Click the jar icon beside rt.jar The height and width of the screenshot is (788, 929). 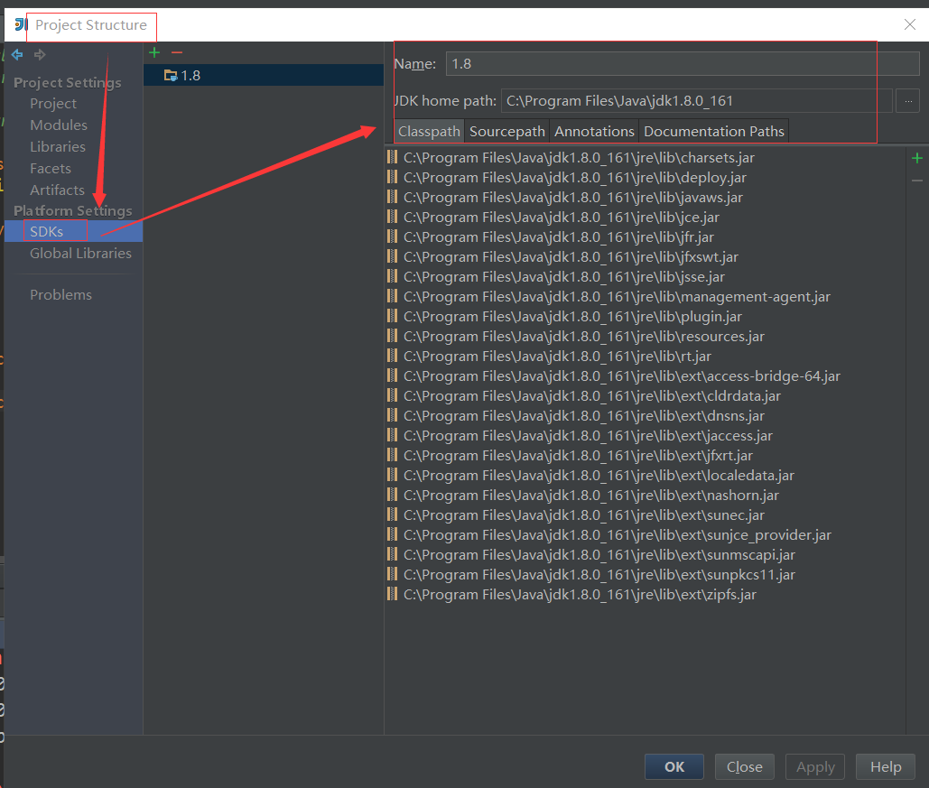tap(392, 356)
